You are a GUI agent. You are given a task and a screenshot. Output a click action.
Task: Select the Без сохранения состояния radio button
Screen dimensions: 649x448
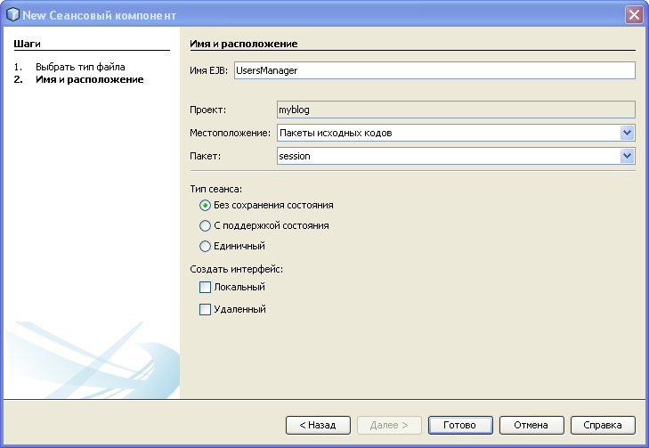pyautogui.click(x=205, y=206)
